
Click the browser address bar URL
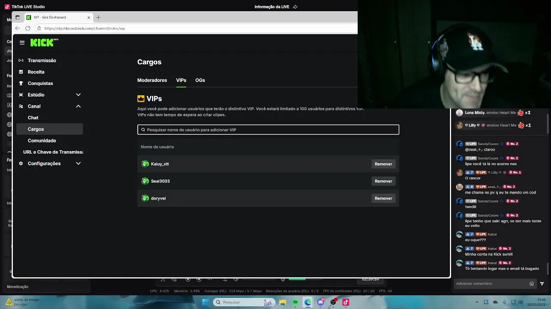coord(84,28)
